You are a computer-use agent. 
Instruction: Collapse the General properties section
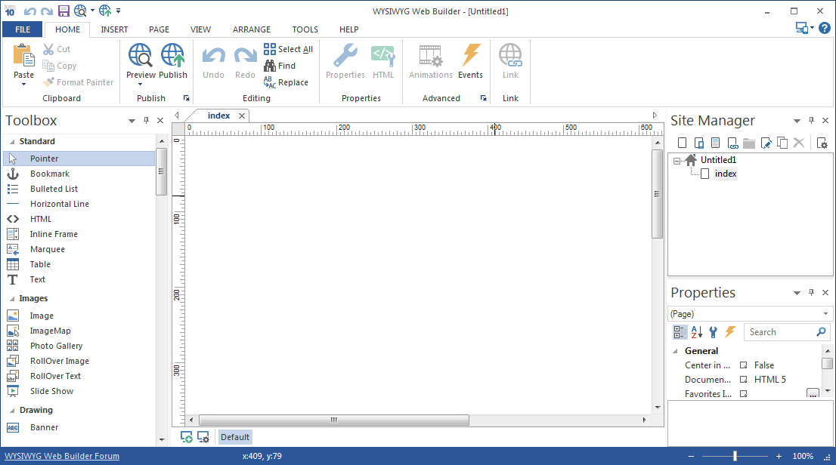coord(675,350)
